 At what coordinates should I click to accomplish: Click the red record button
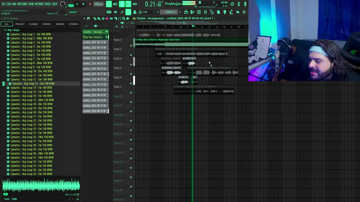point(90,4)
